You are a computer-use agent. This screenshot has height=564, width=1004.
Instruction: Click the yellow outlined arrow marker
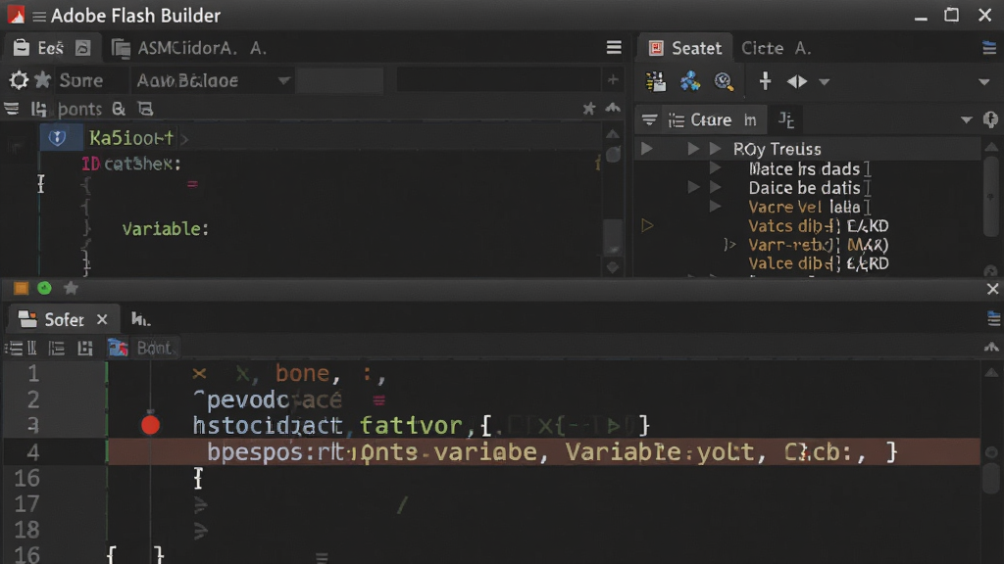(x=647, y=225)
